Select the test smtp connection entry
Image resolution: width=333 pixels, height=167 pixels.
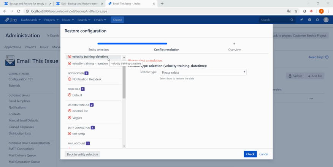coord(79,134)
